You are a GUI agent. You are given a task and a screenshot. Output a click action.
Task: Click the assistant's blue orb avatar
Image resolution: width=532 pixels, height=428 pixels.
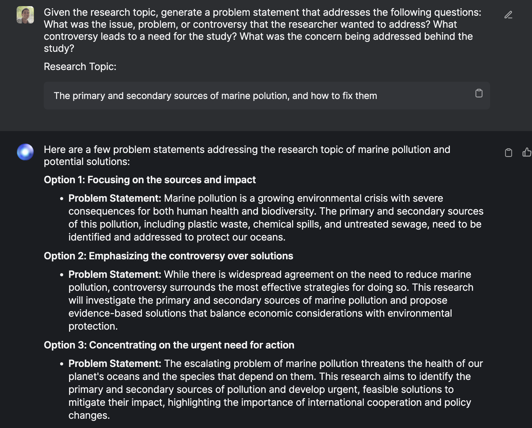pyautogui.click(x=25, y=152)
